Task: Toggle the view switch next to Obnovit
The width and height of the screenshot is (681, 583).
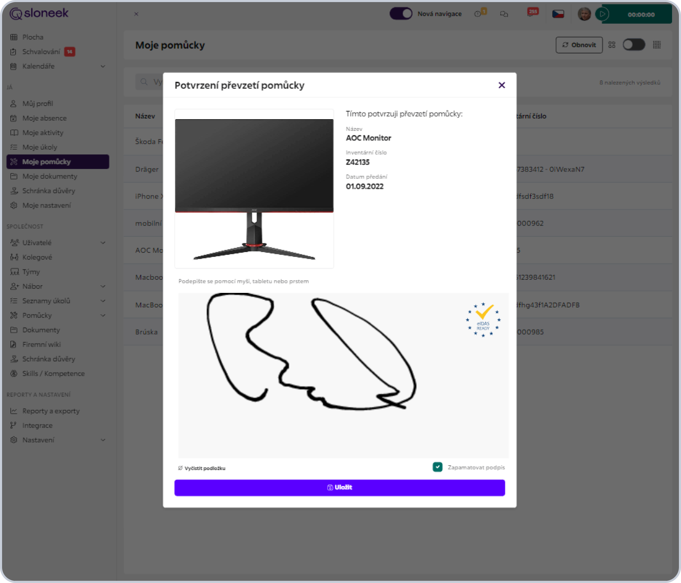Action: (x=634, y=45)
